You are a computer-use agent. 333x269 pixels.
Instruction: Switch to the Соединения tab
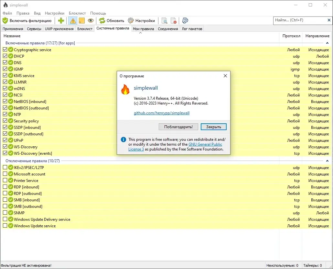point(168,29)
